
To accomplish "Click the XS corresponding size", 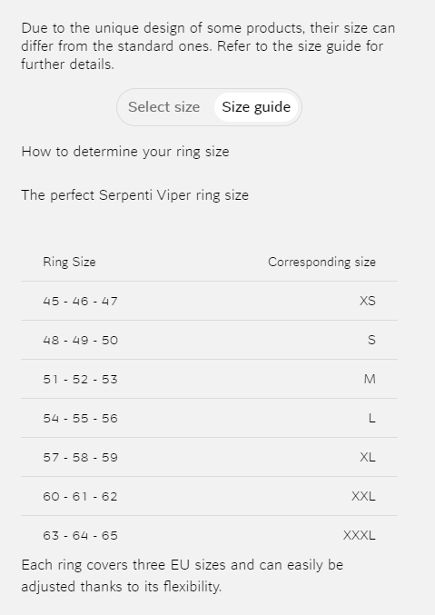I will [x=368, y=301].
